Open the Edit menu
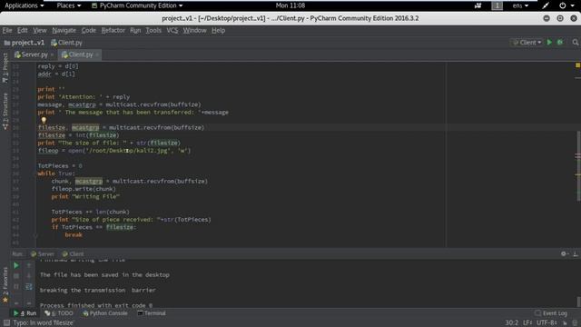 22,30
